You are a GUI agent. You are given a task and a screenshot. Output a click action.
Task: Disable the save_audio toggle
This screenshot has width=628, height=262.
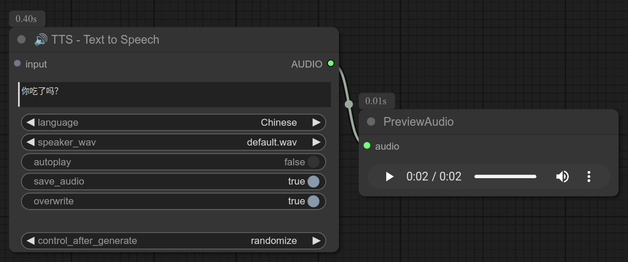(x=313, y=182)
